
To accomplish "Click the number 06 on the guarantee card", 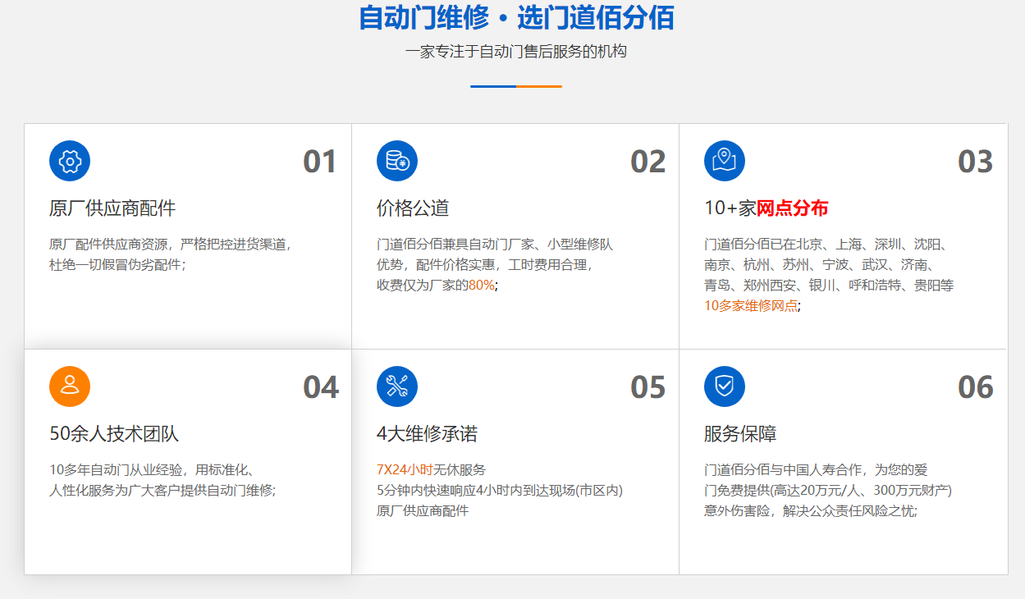I will pos(975,387).
